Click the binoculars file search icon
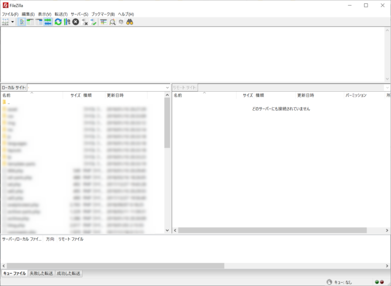 click(x=130, y=22)
